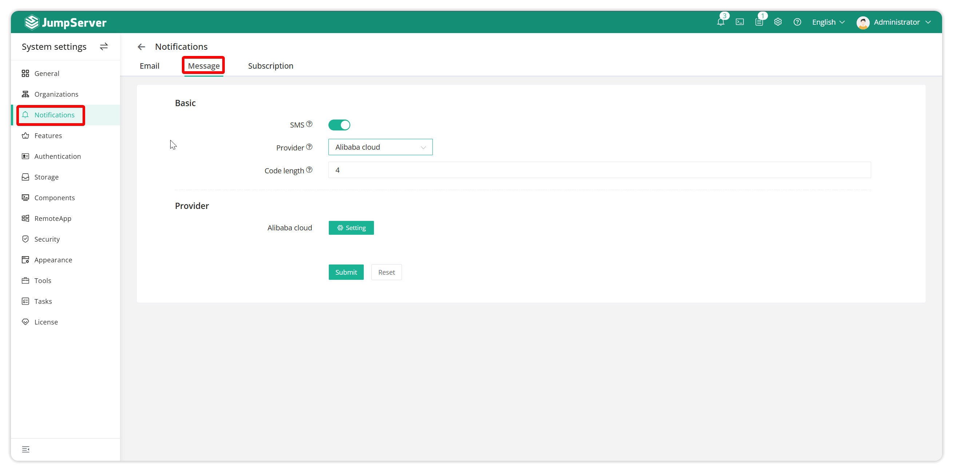Click the Storage tray icon
The image size is (953, 468).
25,177
